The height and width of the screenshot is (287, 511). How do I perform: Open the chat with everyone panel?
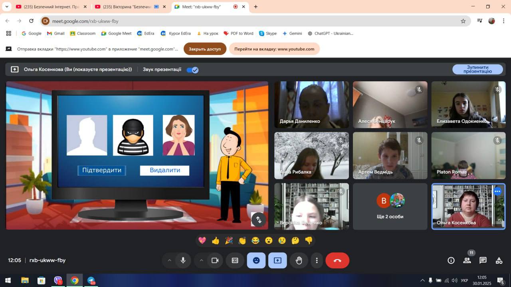point(483,260)
